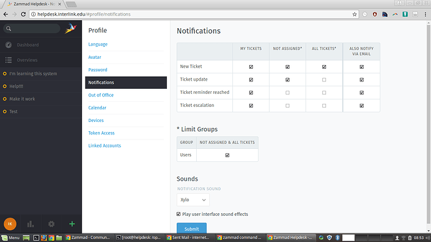The height and width of the screenshot is (242, 431).
Task: Disable Ticket escalation email notification
Action: click(362, 106)
